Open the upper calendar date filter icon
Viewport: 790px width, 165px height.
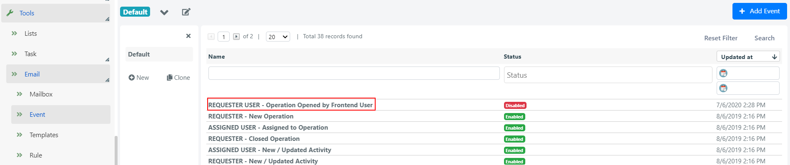pos(723,73)
